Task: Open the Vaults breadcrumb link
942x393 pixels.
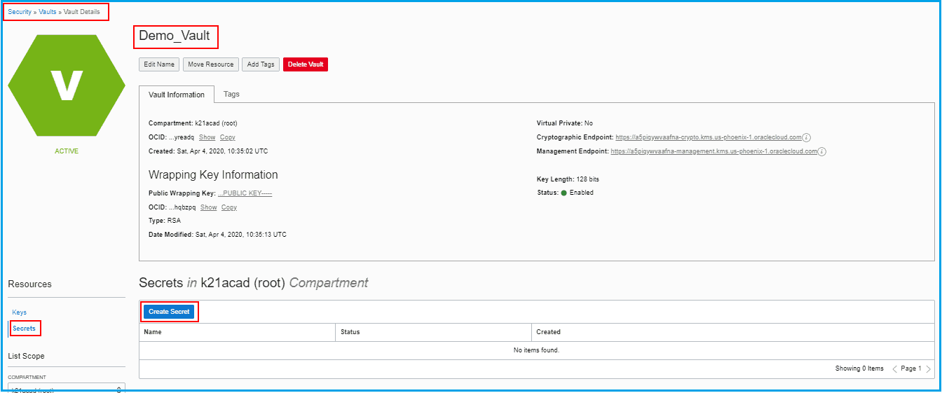Action: pos(48,12)
